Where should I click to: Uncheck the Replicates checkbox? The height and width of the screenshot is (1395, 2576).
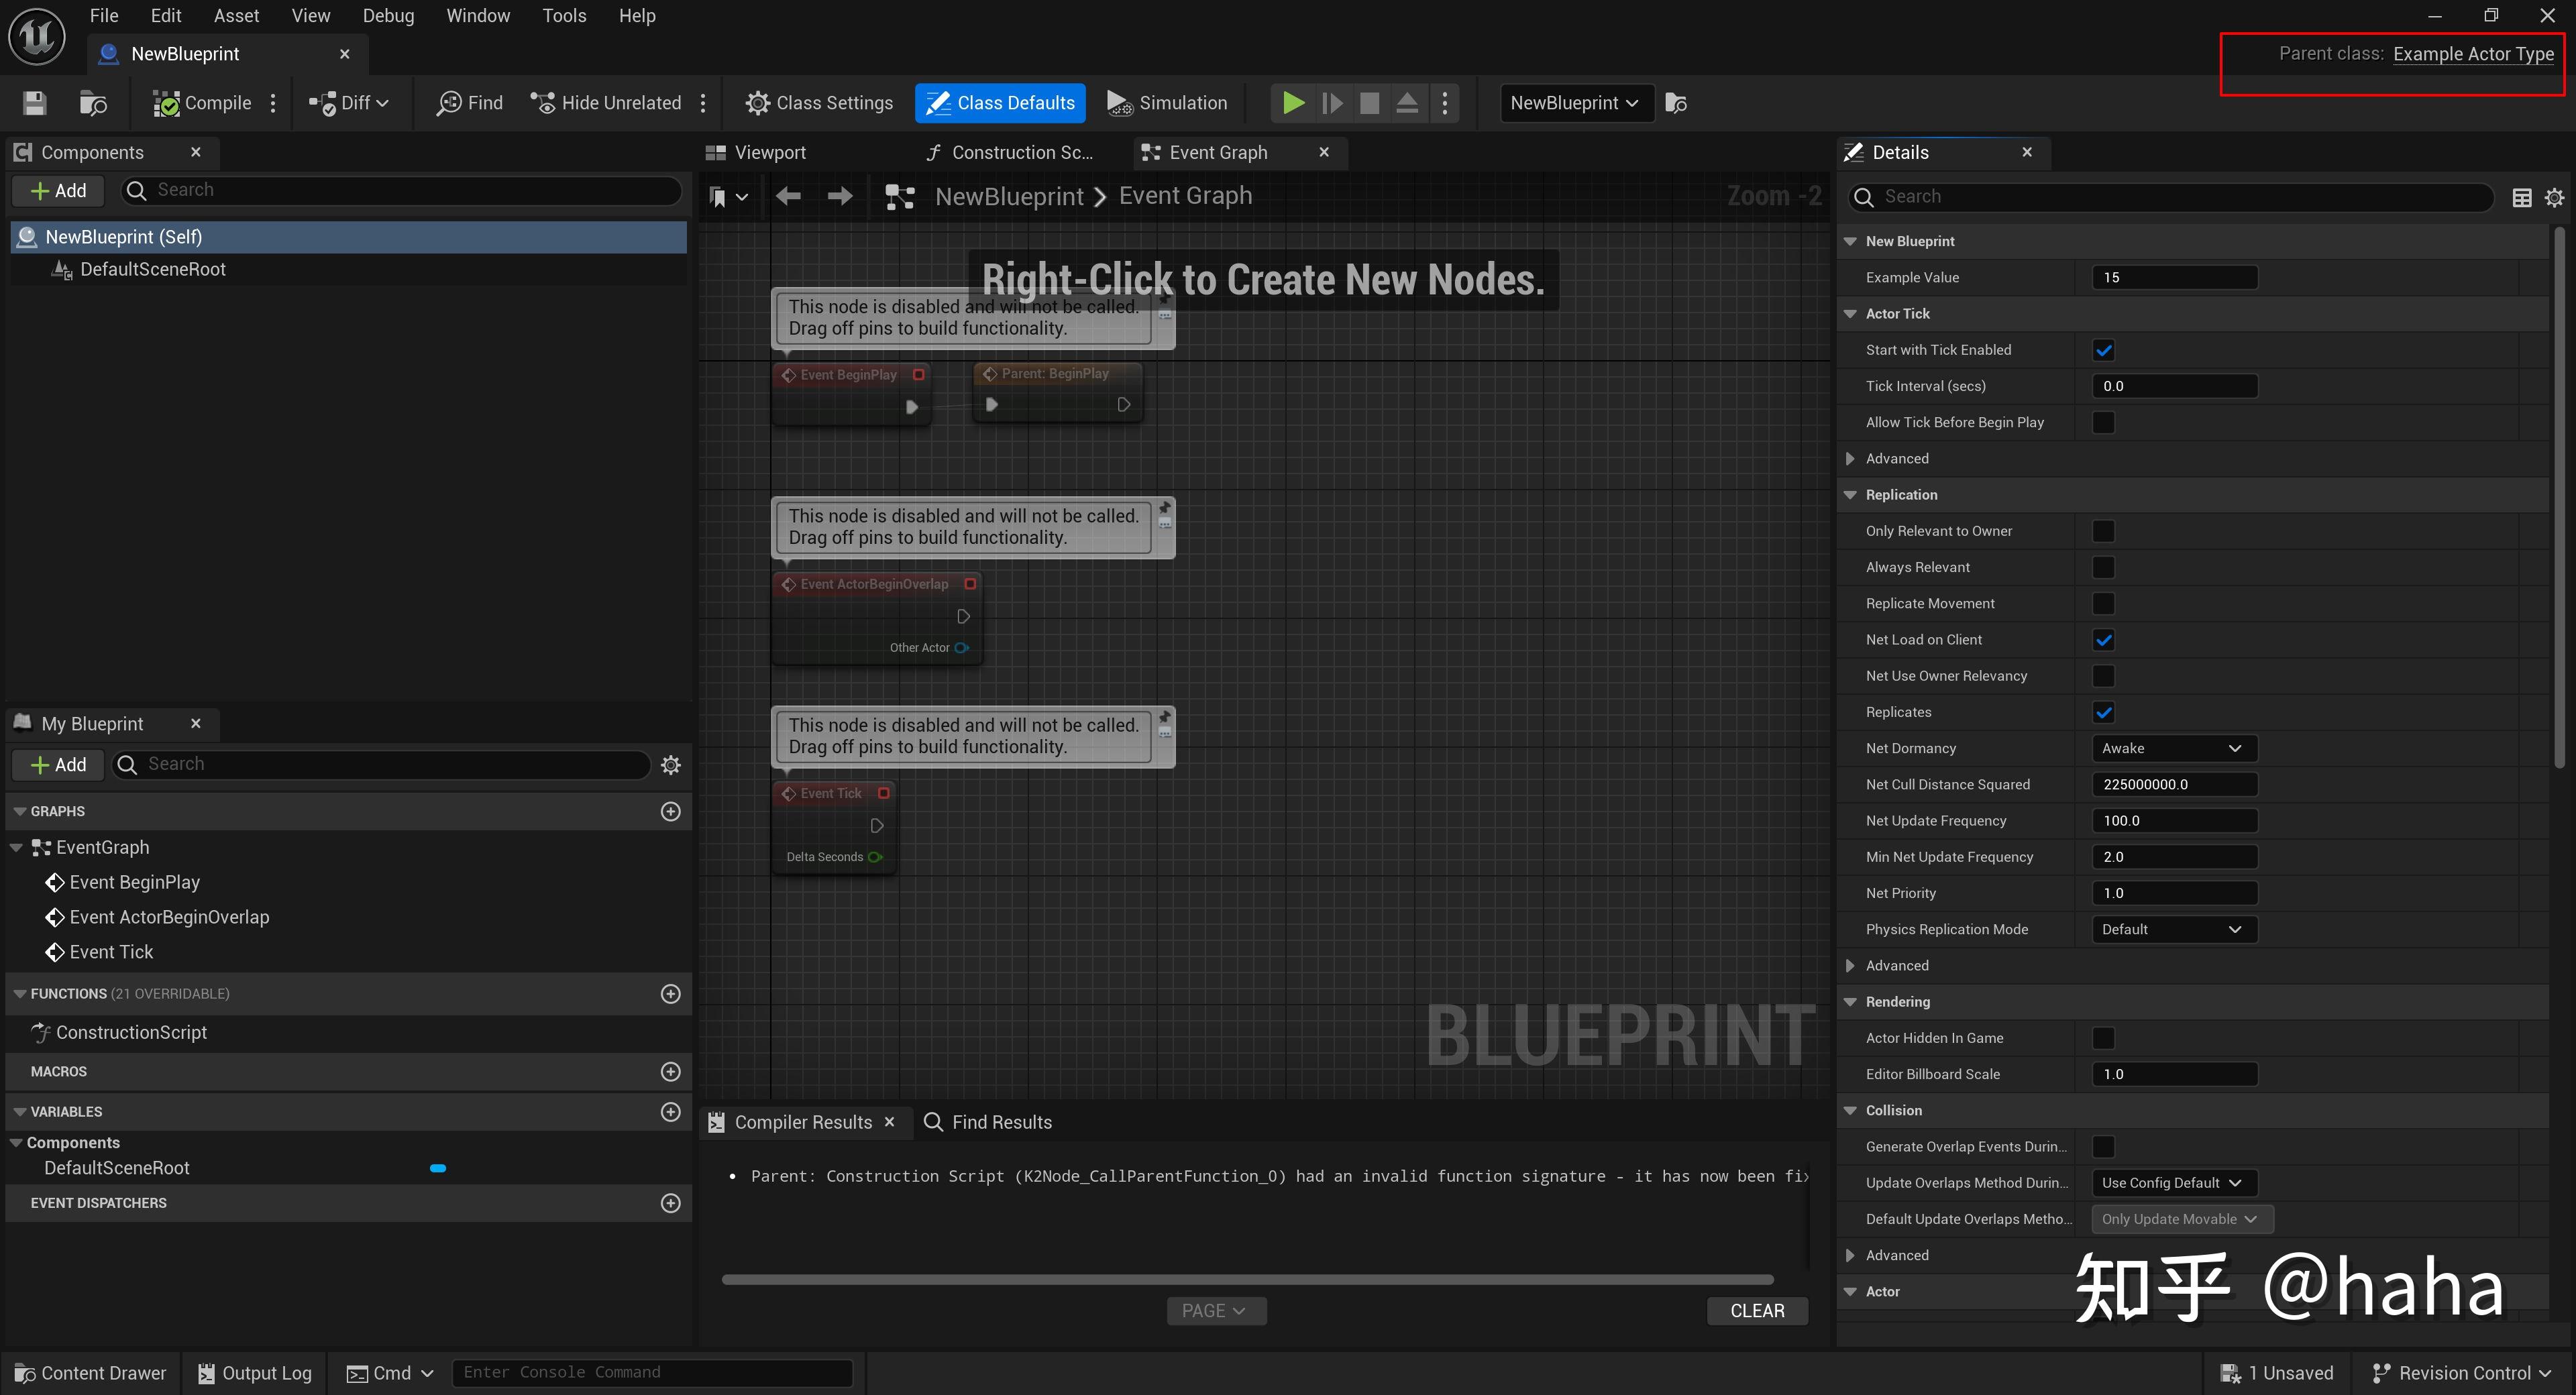click(2103, 712)
